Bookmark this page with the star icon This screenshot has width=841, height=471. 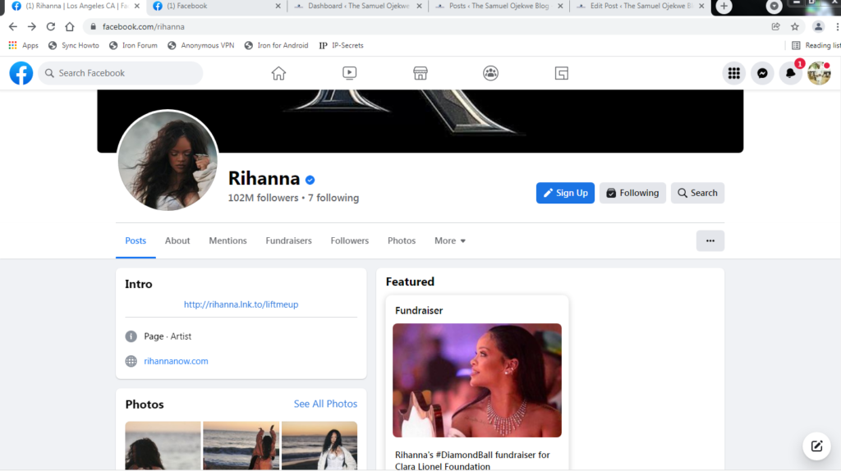point(795,26)
